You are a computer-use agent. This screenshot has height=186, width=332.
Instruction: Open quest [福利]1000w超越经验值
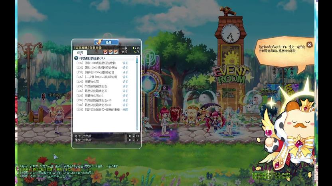click(95, 72)
